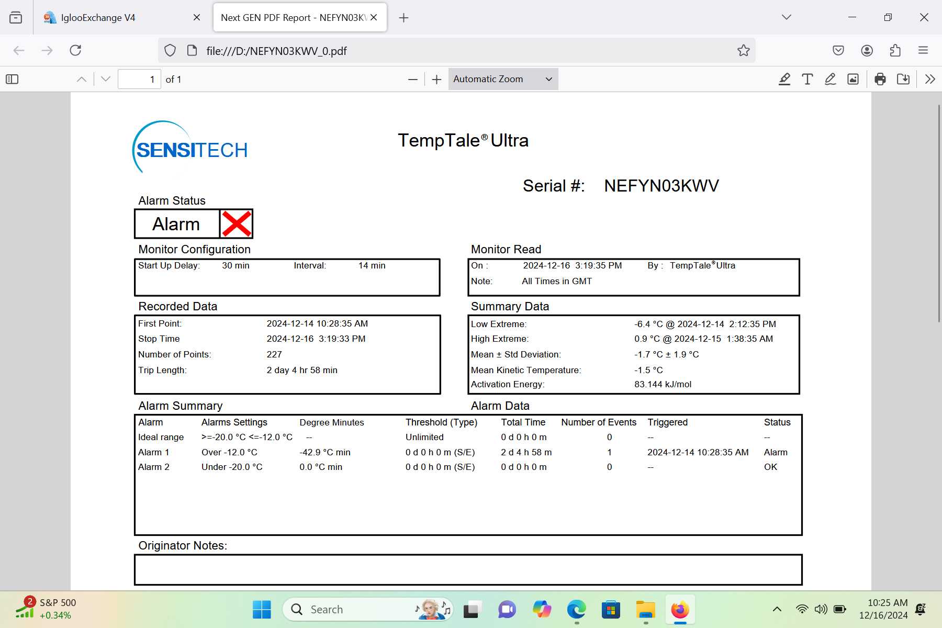Image resolution: width=942 pixels, height=628 pixels.
Task: Open Firefox account menu
Action: coord(867,50)
